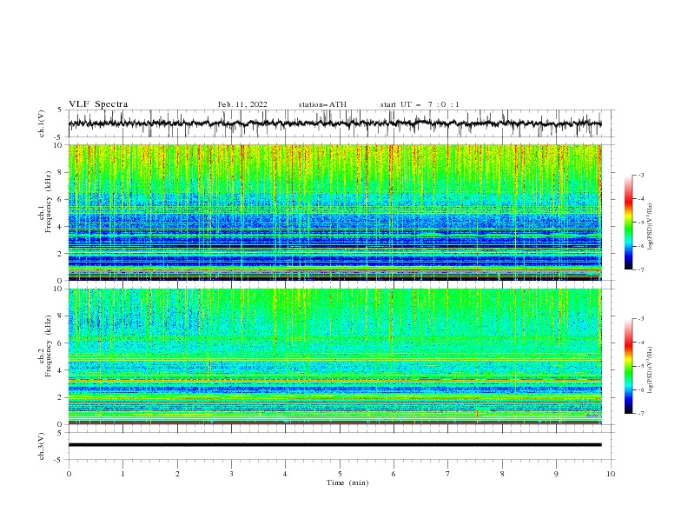
Task: Click the ch.1 'Frequency (kHz)' axis label
Action: [49, 202]
